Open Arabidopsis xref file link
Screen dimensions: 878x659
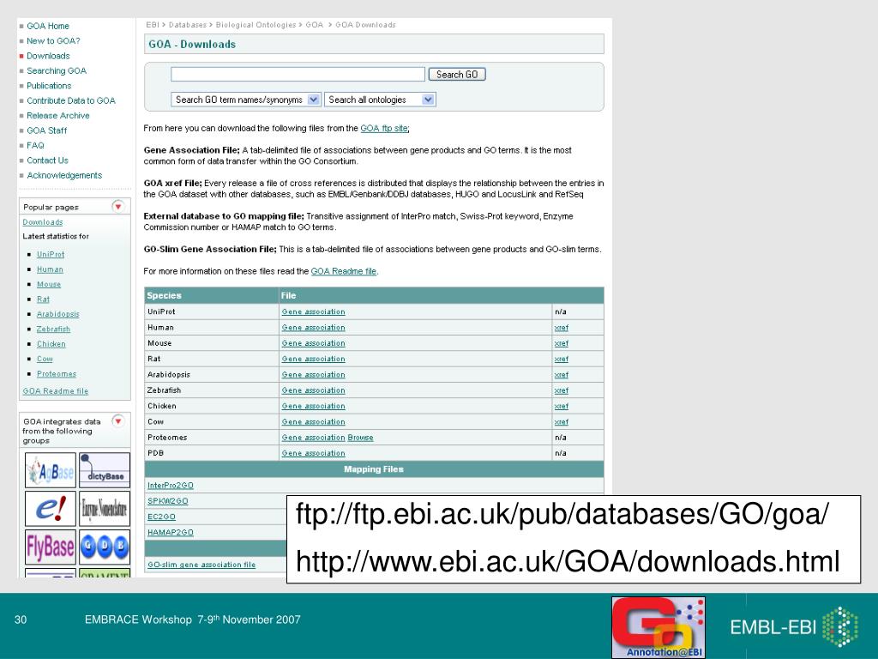point(561,375)
